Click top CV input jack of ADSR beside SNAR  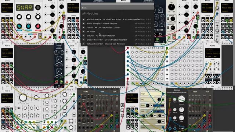coord(46,7)
